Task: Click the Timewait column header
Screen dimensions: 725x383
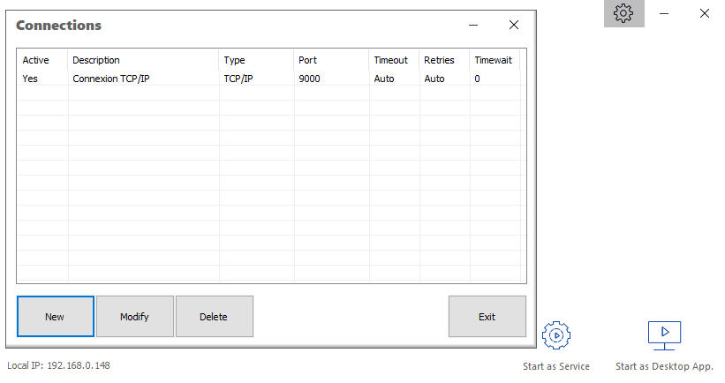Action: coord(494,60)
